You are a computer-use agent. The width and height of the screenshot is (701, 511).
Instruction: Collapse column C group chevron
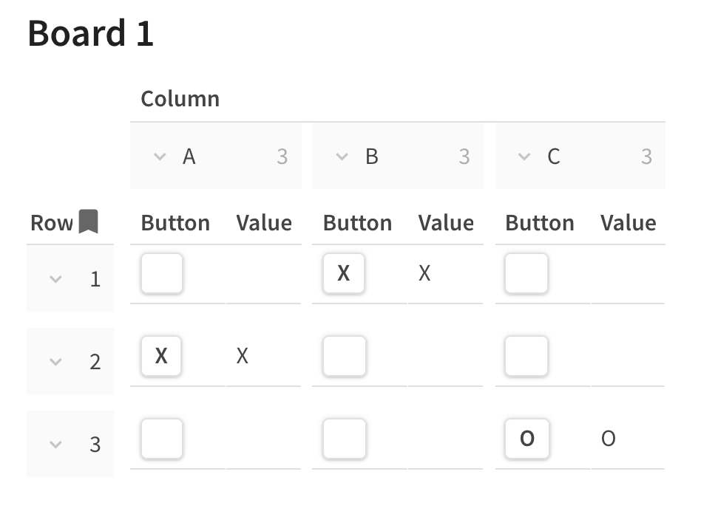pos(524,157)
